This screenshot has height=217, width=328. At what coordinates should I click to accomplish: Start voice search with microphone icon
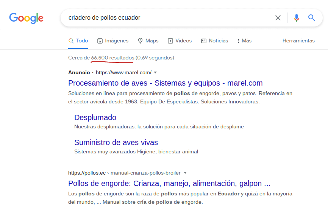point(296,18)
